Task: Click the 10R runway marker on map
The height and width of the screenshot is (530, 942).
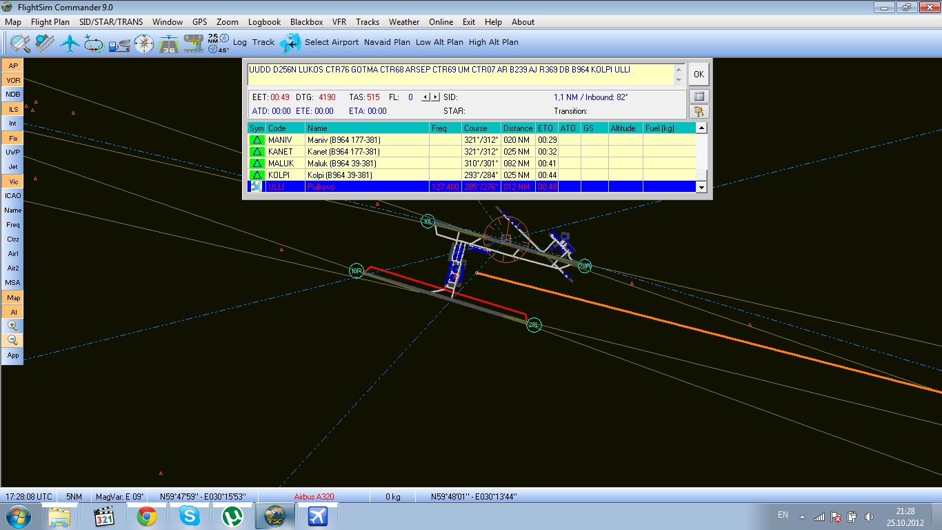Action: coord(356,271)
